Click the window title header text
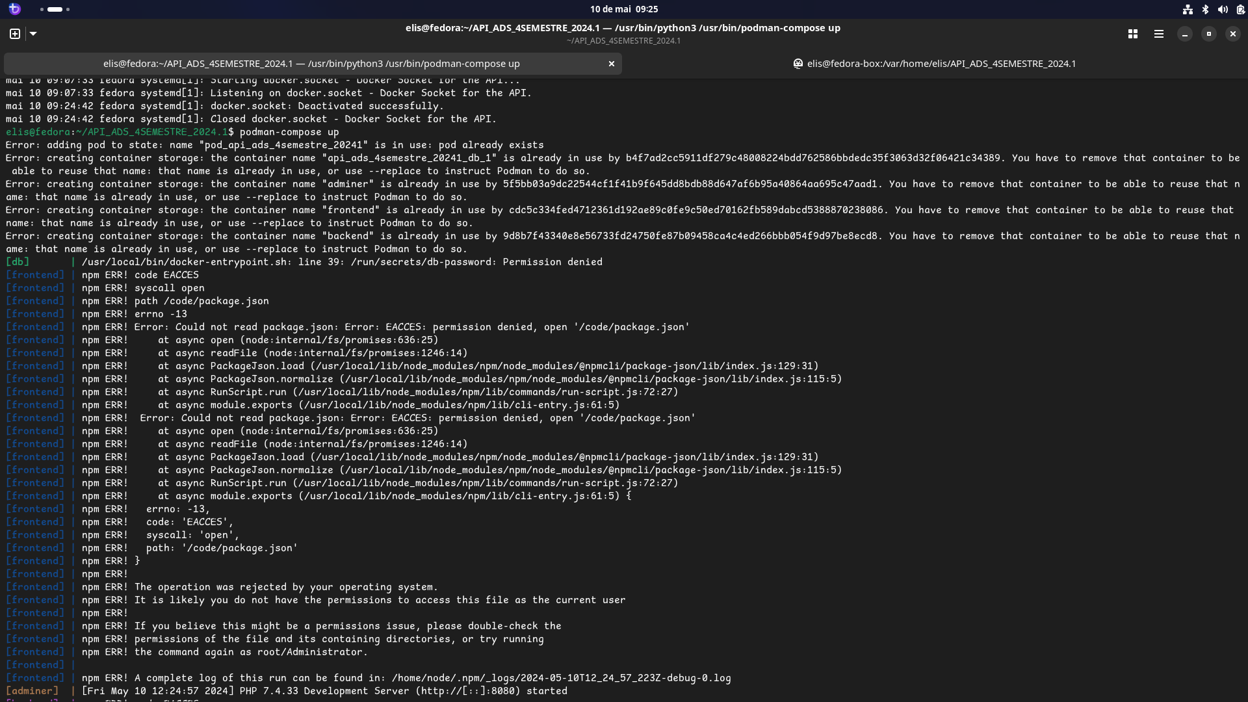 [623, 28]
